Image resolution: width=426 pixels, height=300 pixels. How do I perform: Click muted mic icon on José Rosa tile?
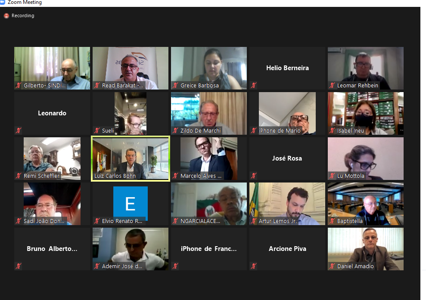[254, 176]
